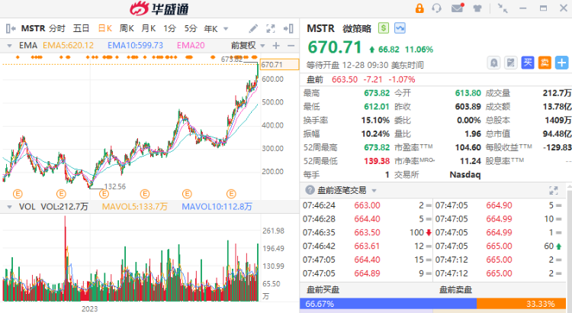
Task: Click the large 670.71 current price
Action: [335, 47]
